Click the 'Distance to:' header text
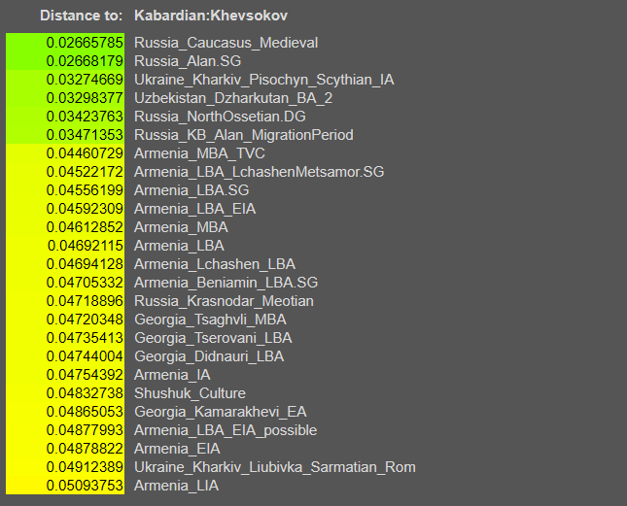 click(82, 17)
